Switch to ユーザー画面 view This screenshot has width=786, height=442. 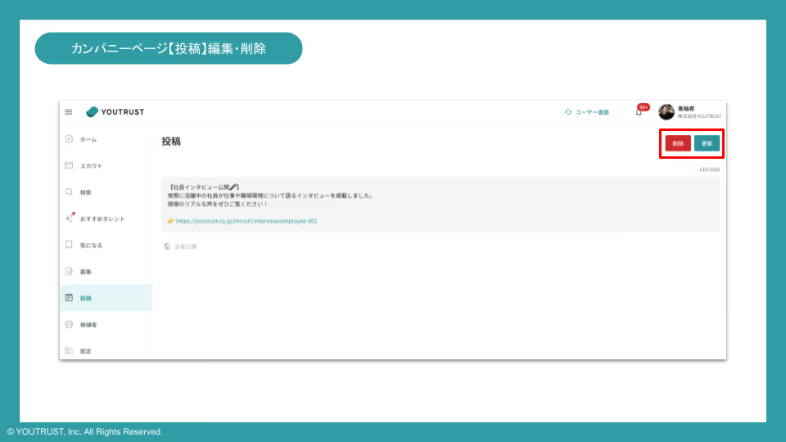point(587,112)
